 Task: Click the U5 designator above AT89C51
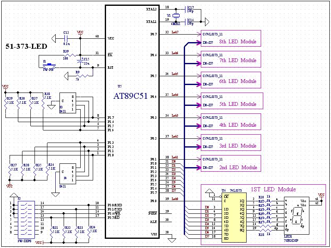120,86
